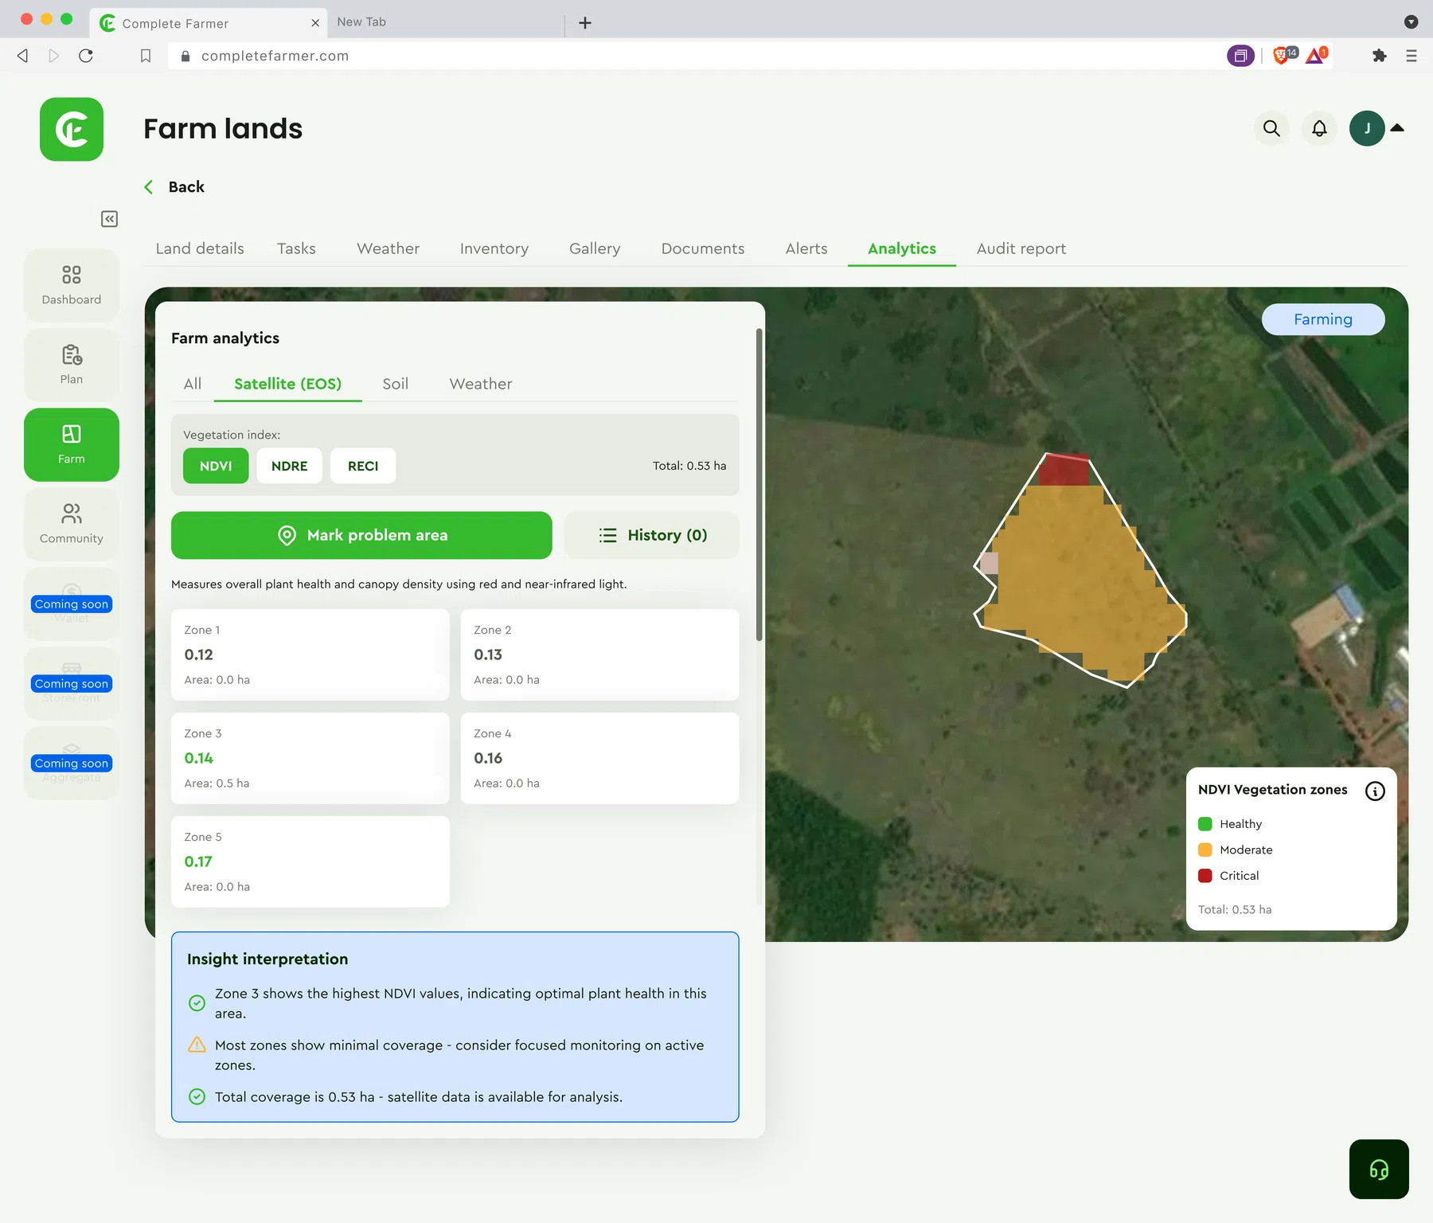
Task: Open the Alerts tab
Action: pyautogui.click(x=806, y=248)
